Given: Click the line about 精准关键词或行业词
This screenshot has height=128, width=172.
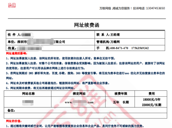Looking at the screenshot, I should 75,126.
